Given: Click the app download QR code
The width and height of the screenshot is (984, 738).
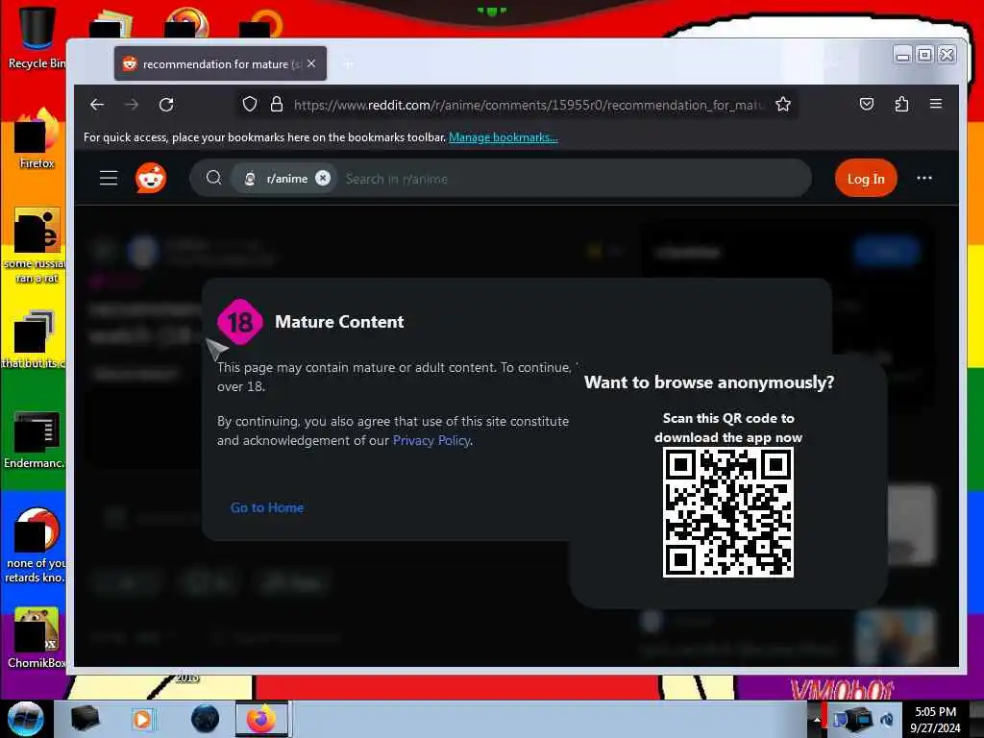Looking at the screenshot, I should 728,512.
